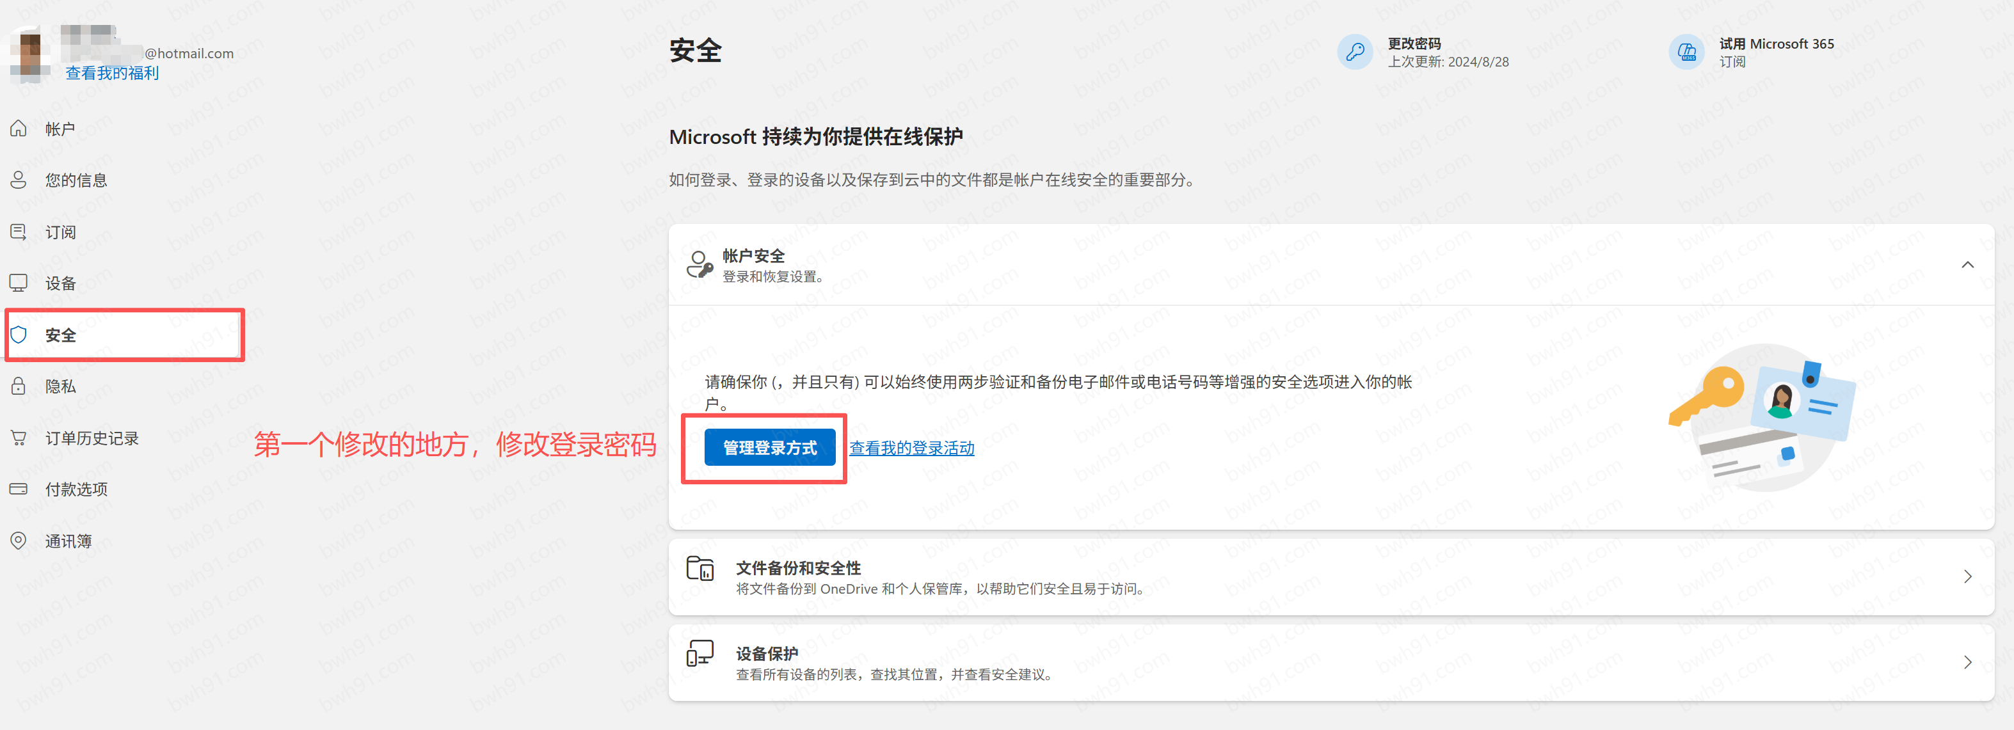The height and width of the screenshot is (730, 2014).
Task: Open the 隐私 menu item
Action: (60, 386)
